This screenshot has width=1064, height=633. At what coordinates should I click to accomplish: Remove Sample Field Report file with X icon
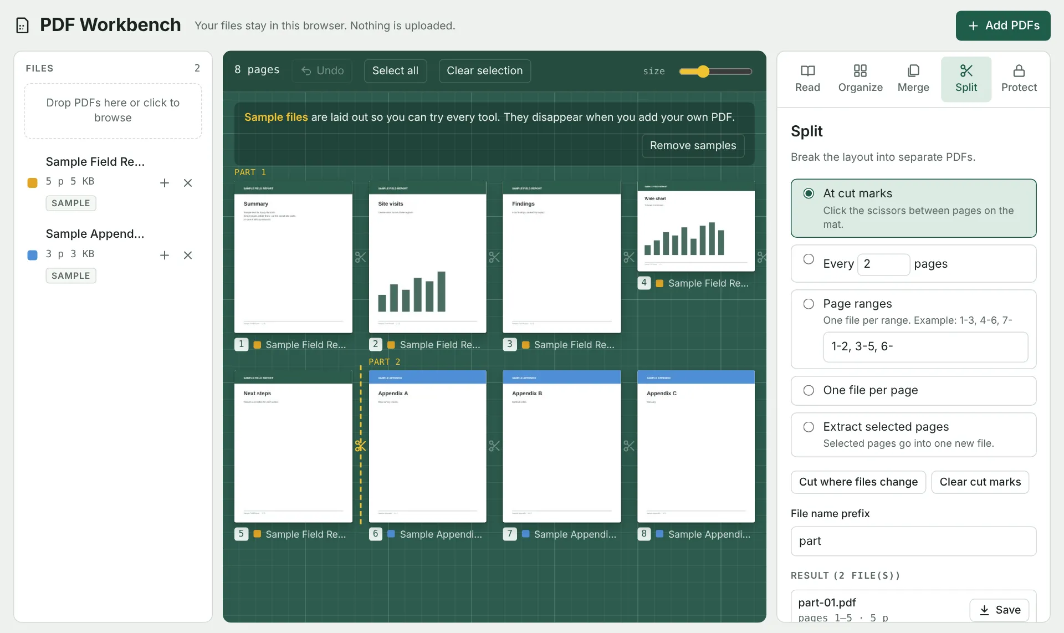[188, 183]
